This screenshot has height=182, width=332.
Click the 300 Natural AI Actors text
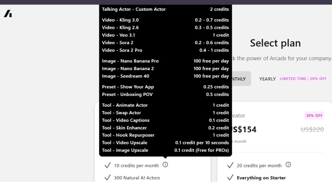[137, 178]
